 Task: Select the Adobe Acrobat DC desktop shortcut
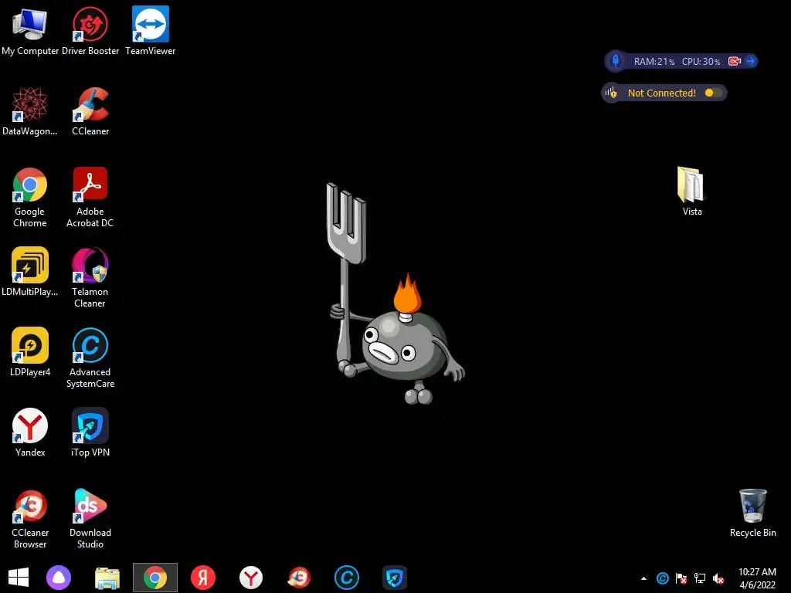click(x=90, y=197)
